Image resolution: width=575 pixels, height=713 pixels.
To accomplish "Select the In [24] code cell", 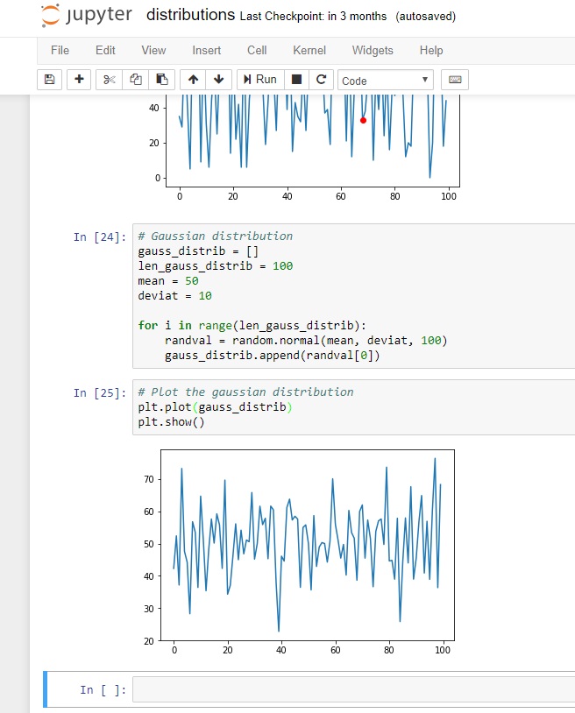I will coord(353,295).
